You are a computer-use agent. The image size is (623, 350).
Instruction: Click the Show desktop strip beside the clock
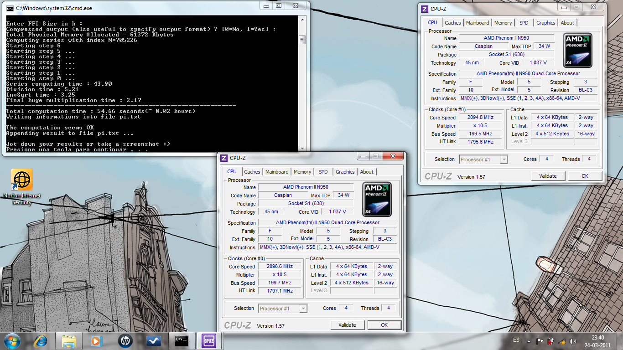(x=620, y=341)
